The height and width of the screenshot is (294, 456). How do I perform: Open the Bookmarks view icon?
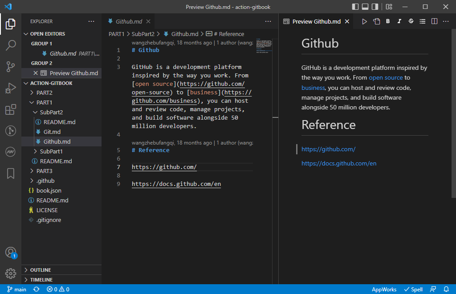11,173
